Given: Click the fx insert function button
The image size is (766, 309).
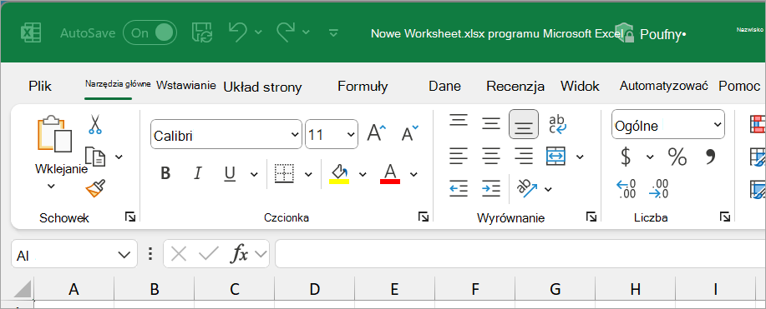Looking at the screenshot, I should point(240,253).
